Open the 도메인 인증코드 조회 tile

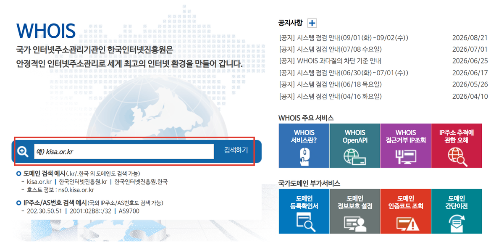(x=406, y=211)
